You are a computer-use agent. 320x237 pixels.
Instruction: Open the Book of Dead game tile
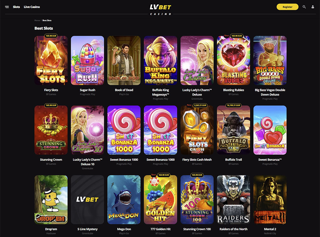[x=124, y=61]
